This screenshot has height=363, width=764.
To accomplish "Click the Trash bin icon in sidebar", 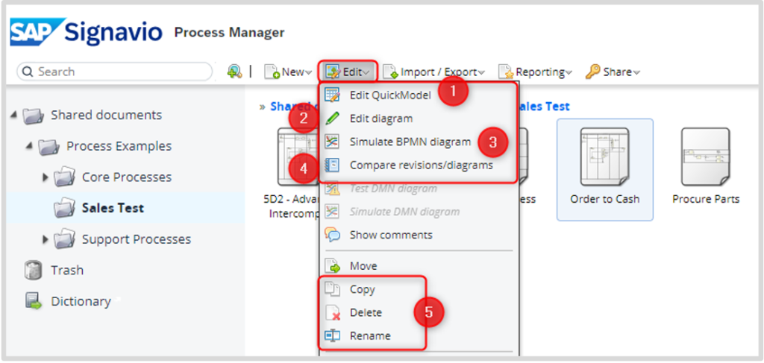I will (33, 270).
